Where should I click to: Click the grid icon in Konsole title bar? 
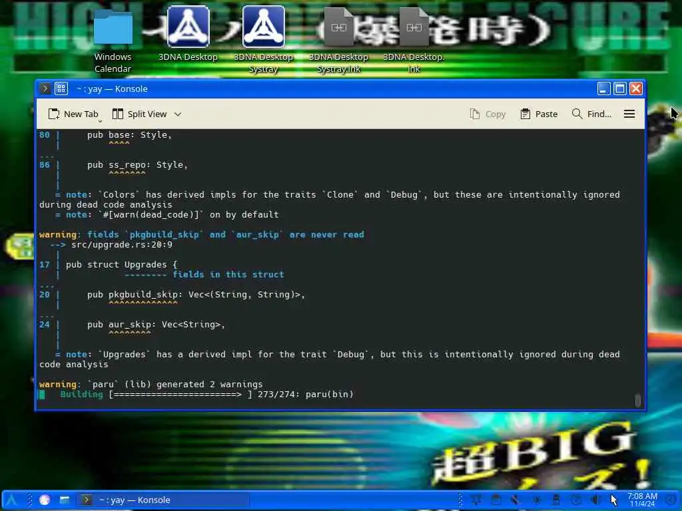[61, 88]
